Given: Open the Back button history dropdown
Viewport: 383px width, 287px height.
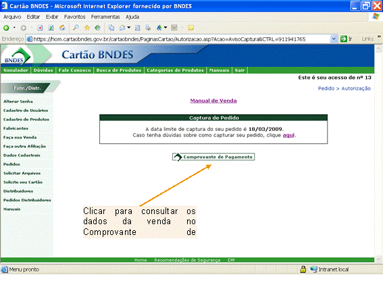Looking at the screenshot, I should (14, 28).
